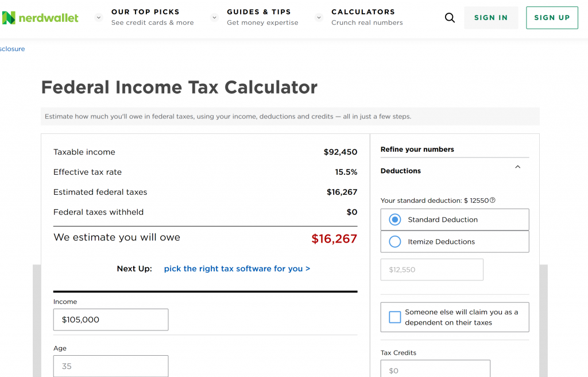Viewport: 588px width, 377px height.
Task: Open the search magnifier icon
Action: point(450,18)
